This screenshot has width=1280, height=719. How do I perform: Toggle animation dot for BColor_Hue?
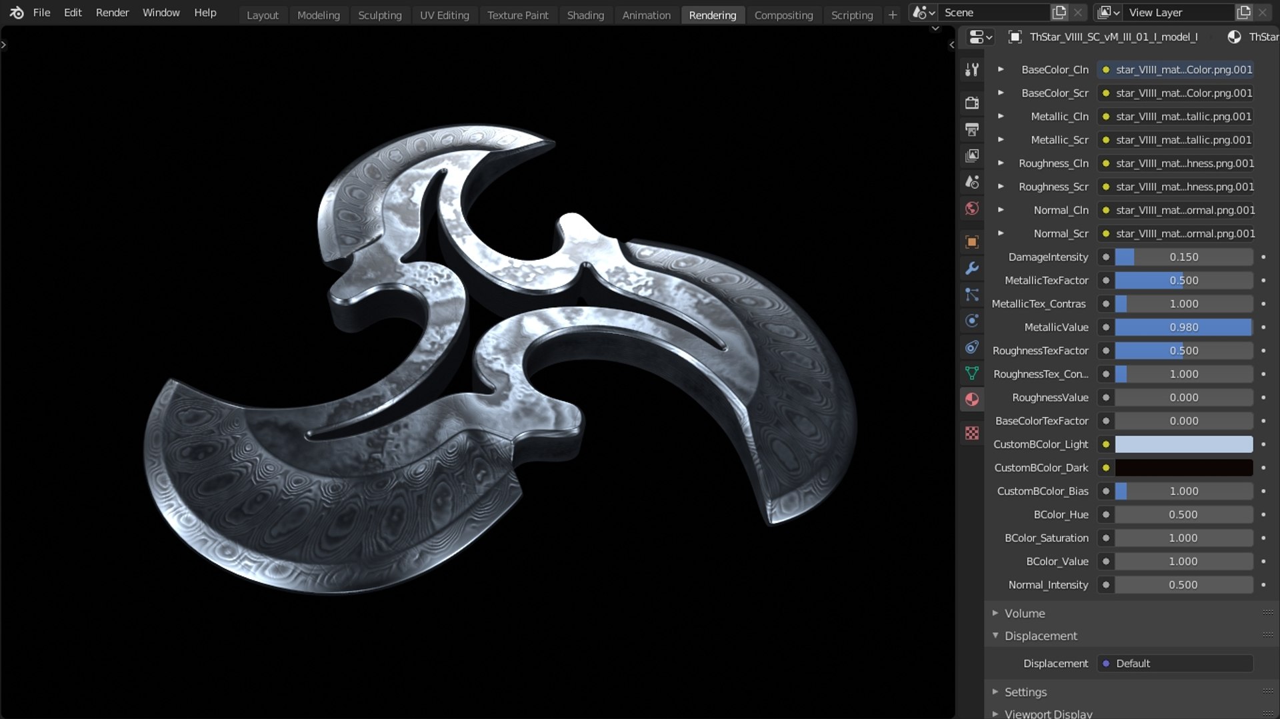pos(1263,514)
